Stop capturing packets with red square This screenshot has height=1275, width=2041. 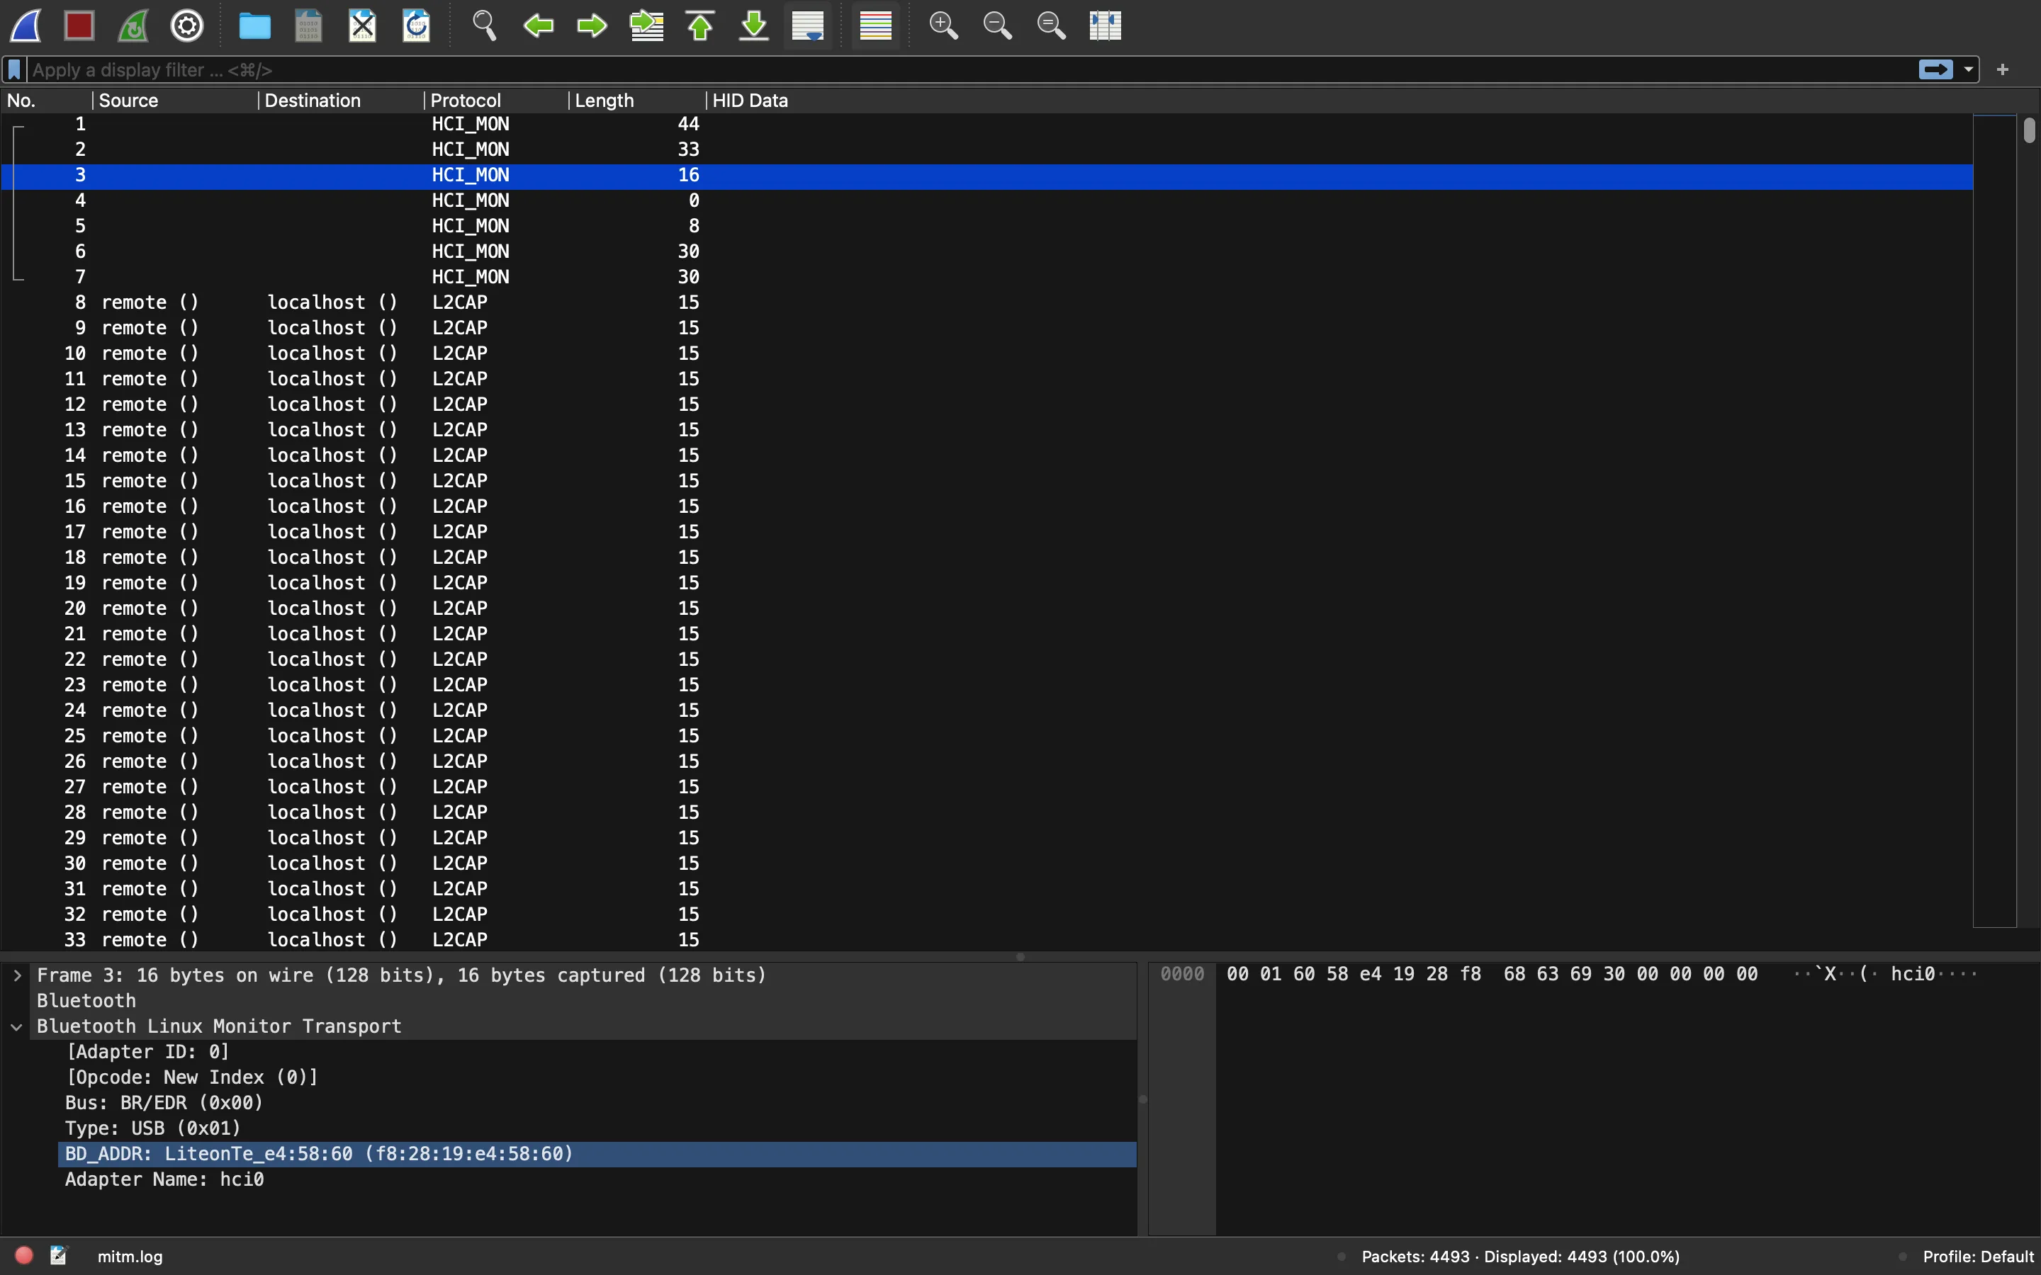pyautogui.click(x=79, y=26)
